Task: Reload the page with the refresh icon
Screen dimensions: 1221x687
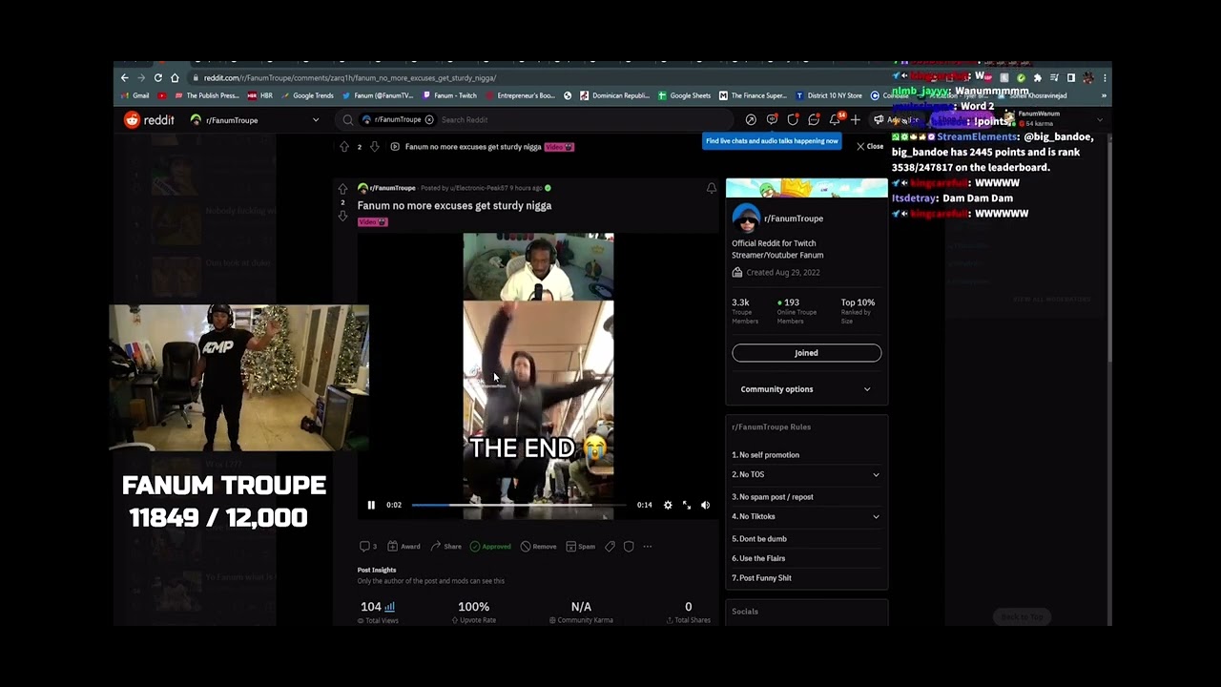Action: coord(158,77)
